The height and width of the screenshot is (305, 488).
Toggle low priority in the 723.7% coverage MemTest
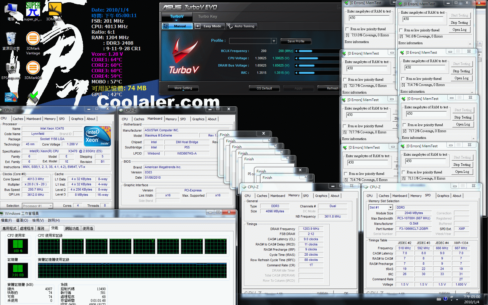(x=345, y=80)
